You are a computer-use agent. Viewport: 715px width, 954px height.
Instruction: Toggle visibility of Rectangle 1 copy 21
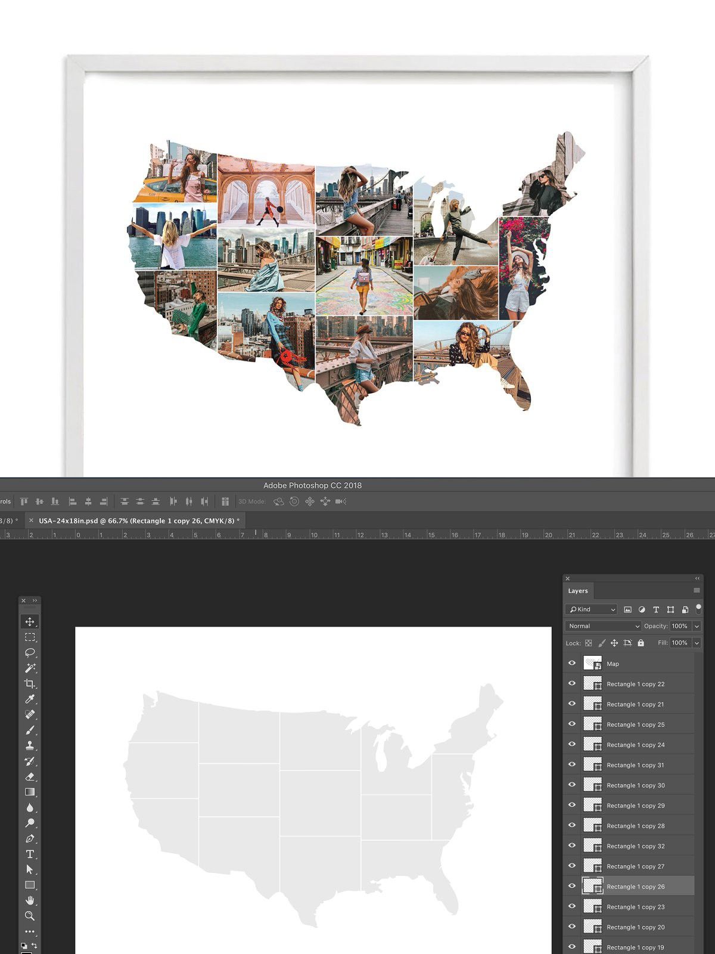click(572, 704)
